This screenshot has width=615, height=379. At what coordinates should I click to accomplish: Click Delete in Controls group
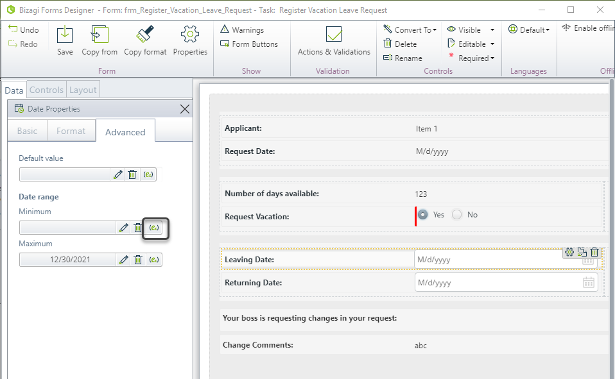(x=400, y=44)
